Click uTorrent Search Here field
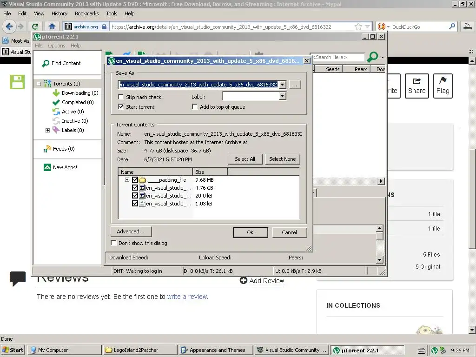476x357 pixels. (338, 57)
